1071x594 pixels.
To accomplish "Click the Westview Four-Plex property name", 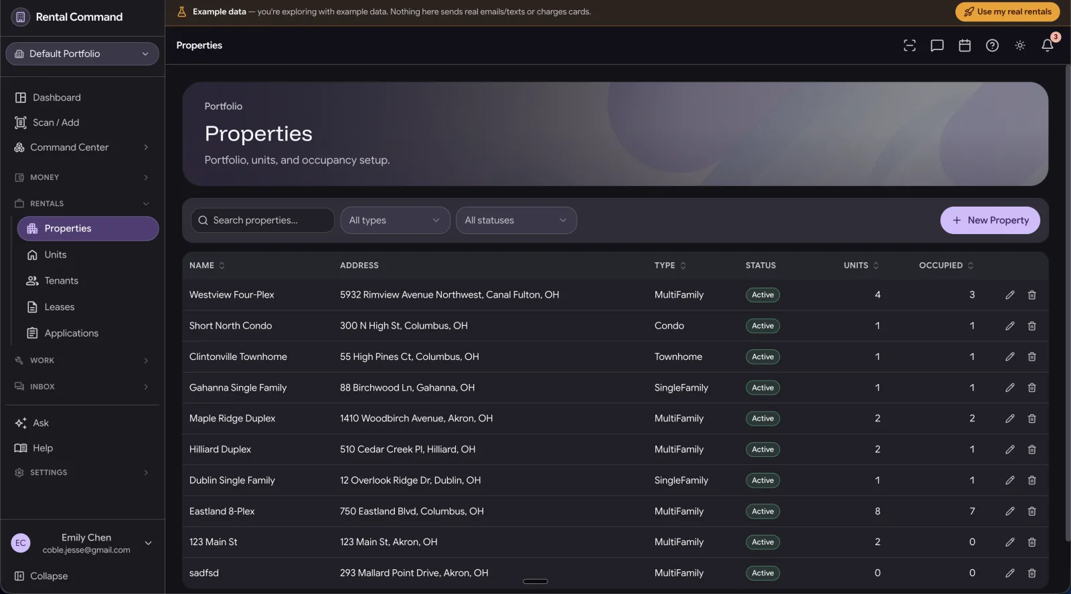I will 232,295.
